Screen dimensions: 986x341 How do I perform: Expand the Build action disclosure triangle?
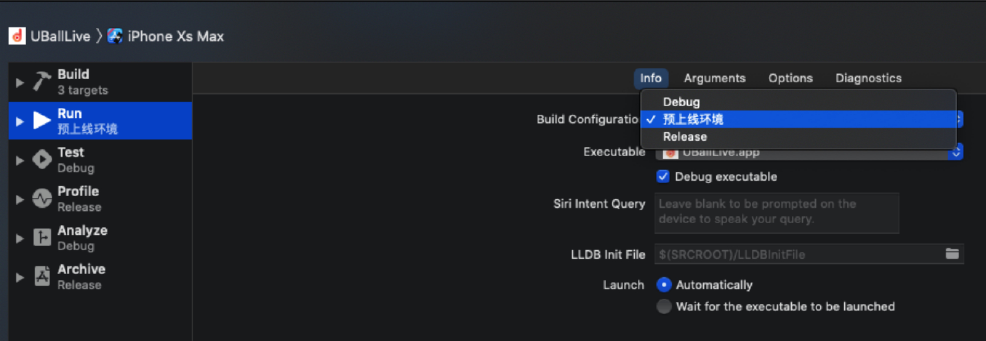coord(19,82)
